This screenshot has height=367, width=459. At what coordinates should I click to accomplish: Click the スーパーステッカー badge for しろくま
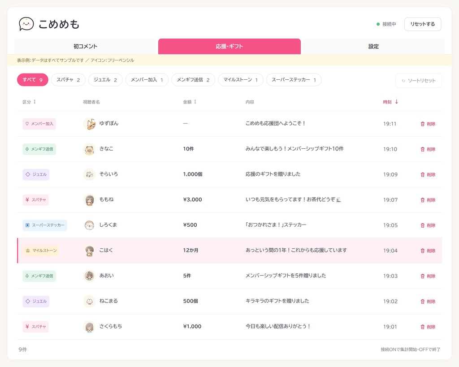(45, 225)
